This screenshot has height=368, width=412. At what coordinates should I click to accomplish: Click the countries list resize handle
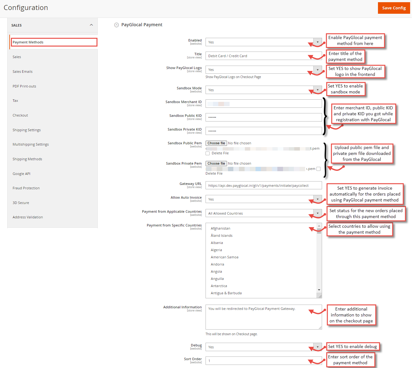tap(320, 296)
